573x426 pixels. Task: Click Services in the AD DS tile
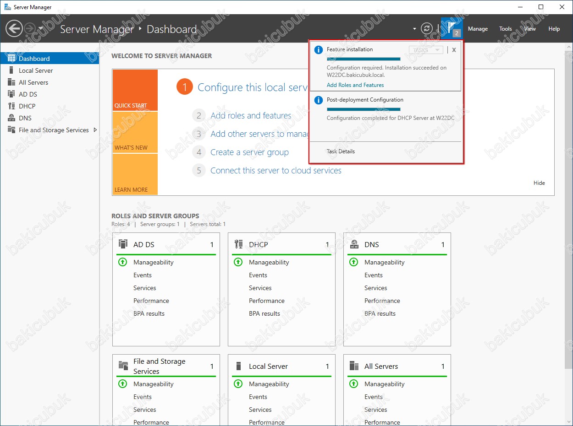tap(145, 288)
